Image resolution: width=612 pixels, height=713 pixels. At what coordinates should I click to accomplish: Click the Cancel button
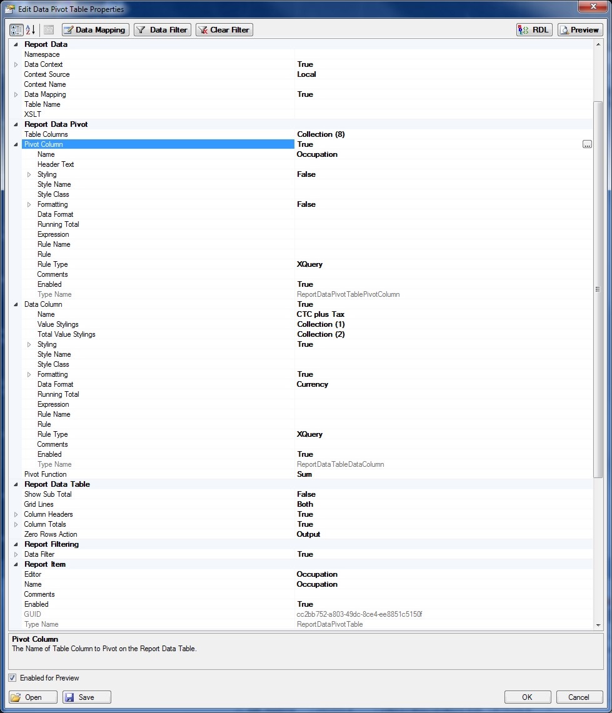[578, 697]
